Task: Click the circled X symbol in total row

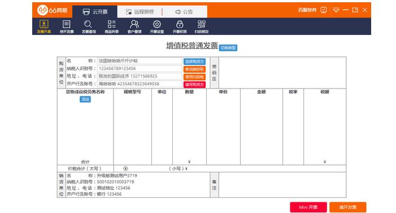Action: pos(125,168)
